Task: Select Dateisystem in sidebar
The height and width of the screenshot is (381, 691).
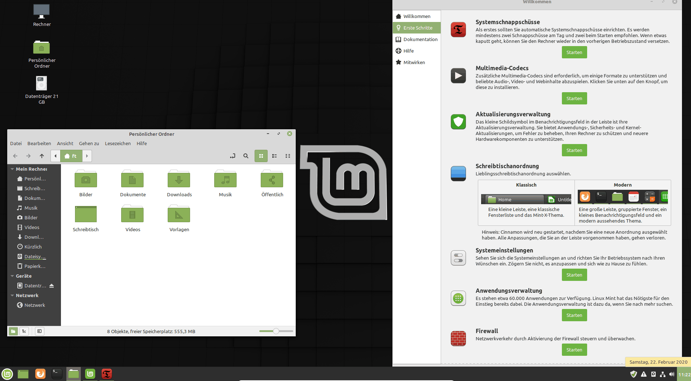Action: [31, 256]
